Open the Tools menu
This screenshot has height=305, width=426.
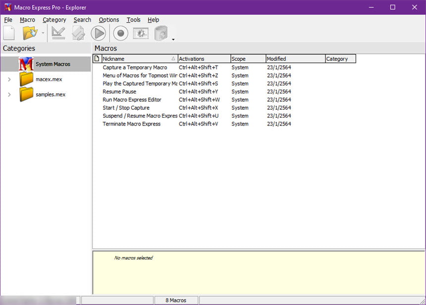(133, 20)
